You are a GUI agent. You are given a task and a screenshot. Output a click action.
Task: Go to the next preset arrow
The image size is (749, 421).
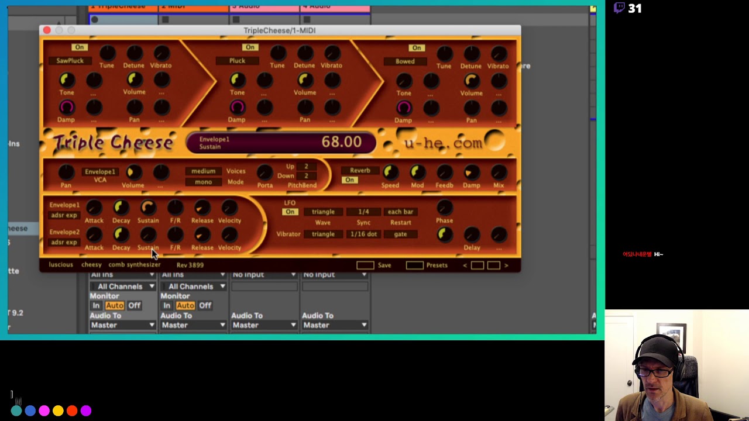point(506,265)
